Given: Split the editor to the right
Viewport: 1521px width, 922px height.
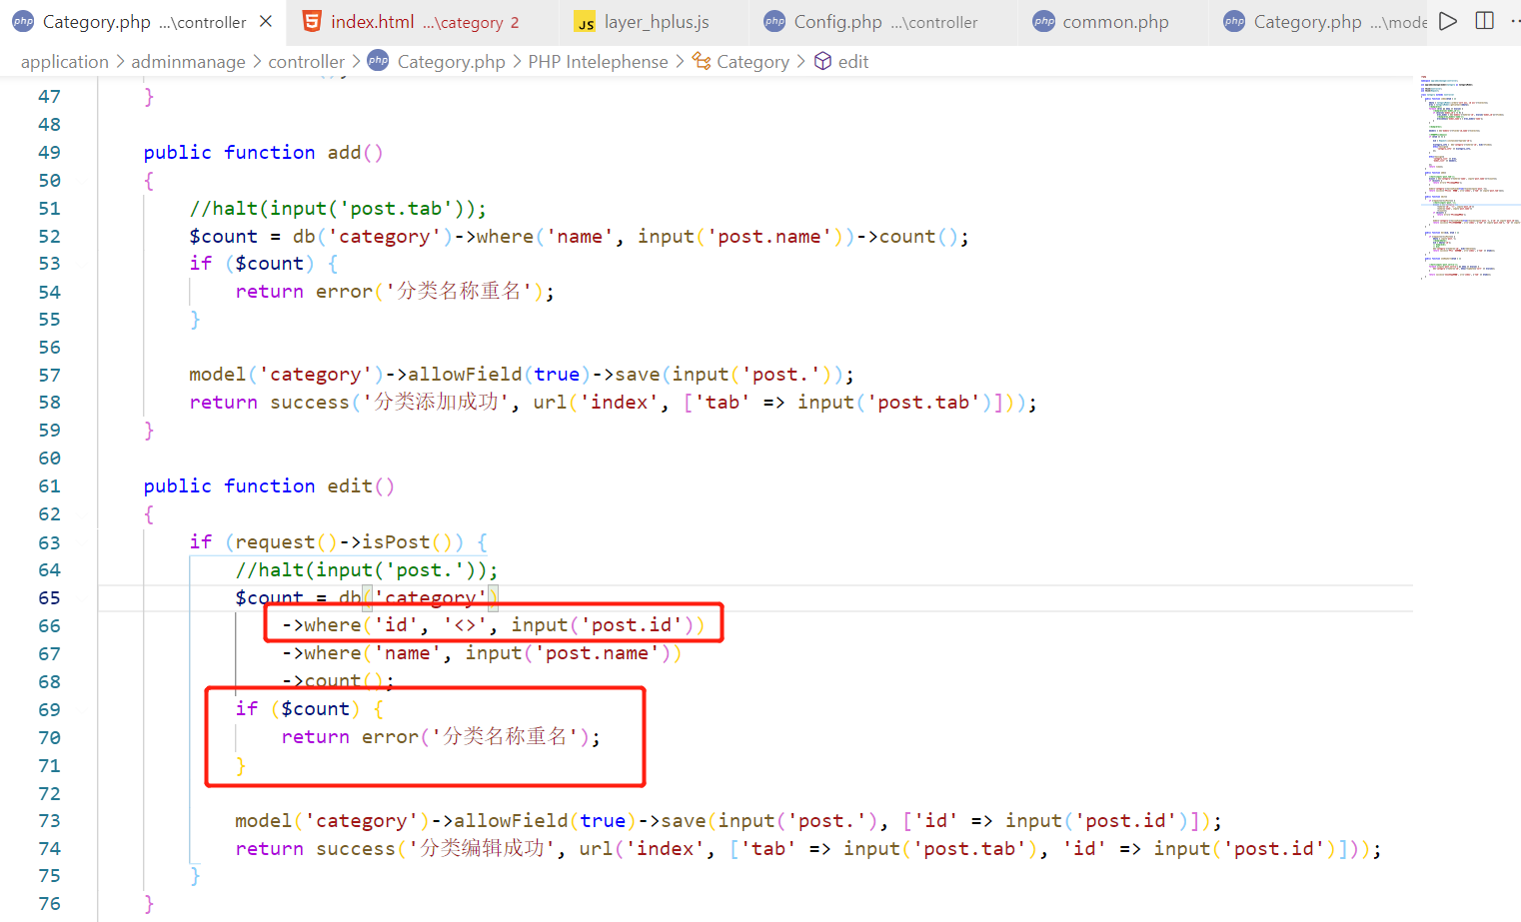Looking at the screenshot, I should (x=1485, y=21).
